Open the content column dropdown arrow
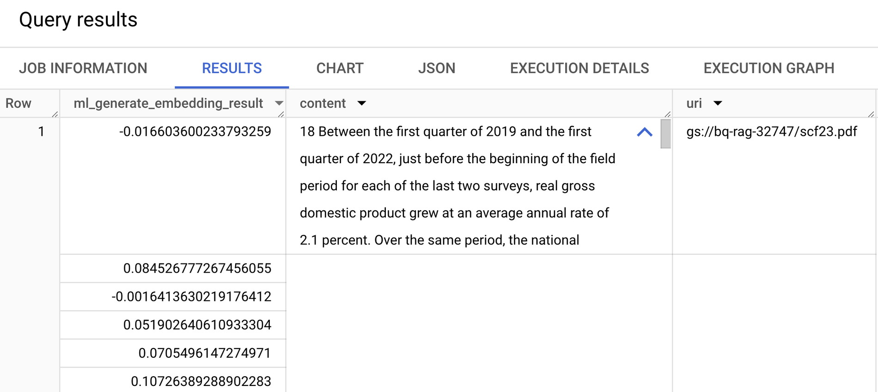This screenshot has width=878, height=392. point(362,103)
